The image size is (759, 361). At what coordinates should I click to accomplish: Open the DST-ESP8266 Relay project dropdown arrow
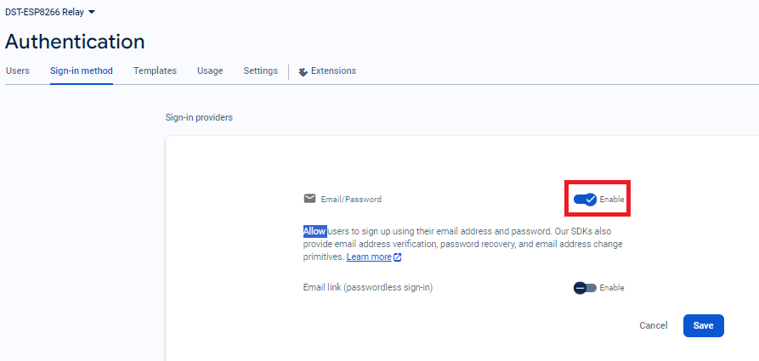pyautogui.click(x=92, y=12)
